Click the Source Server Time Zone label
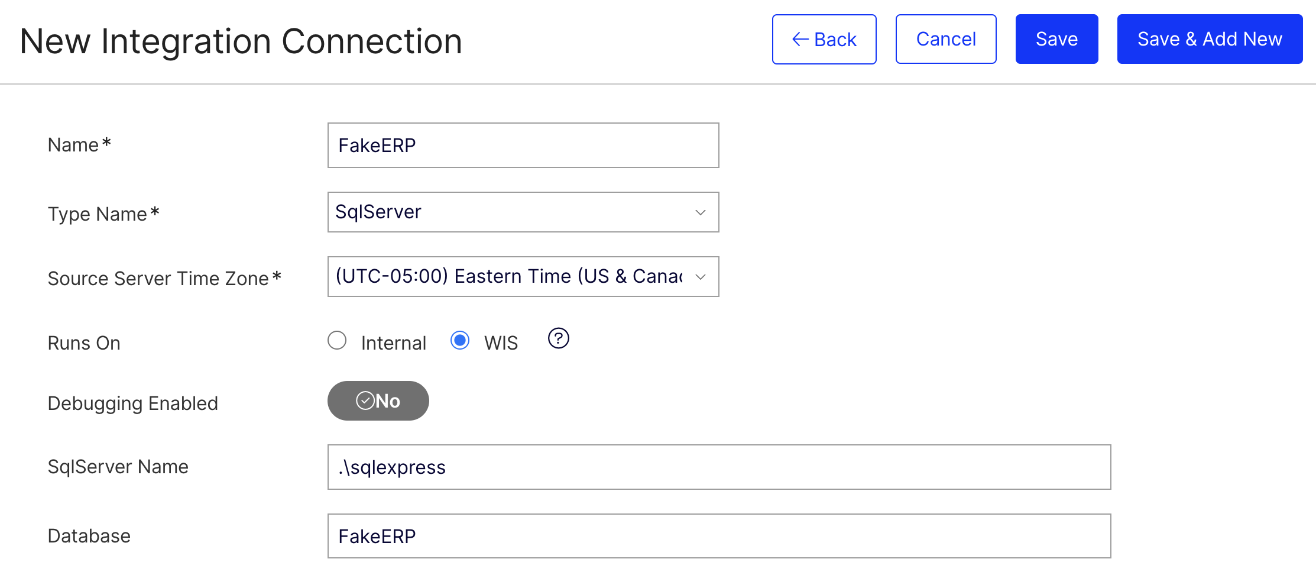The width and height of the screenshot is (1316, 575). (x=158, y=279)
